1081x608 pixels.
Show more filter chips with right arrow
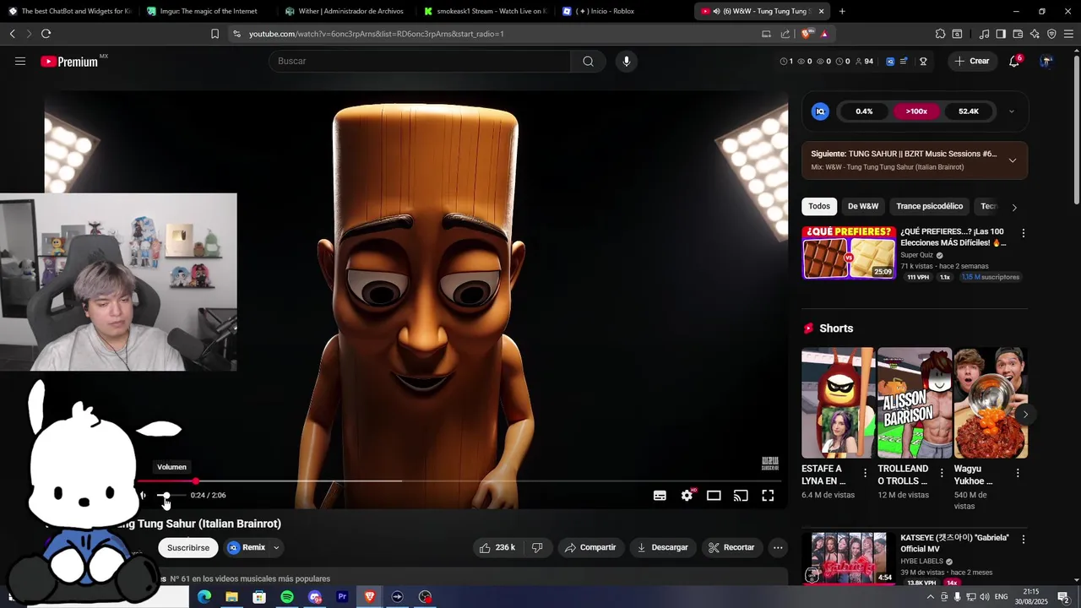[x=1014, y=207]
